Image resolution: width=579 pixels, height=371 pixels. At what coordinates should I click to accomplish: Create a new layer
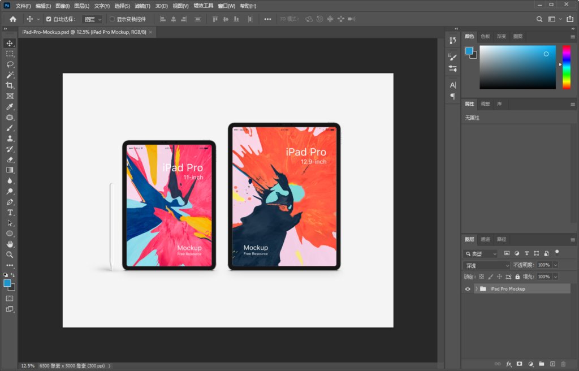tap(552, 364)
